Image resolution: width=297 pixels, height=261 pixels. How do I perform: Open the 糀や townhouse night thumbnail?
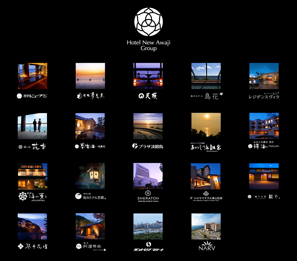[264, 176]
